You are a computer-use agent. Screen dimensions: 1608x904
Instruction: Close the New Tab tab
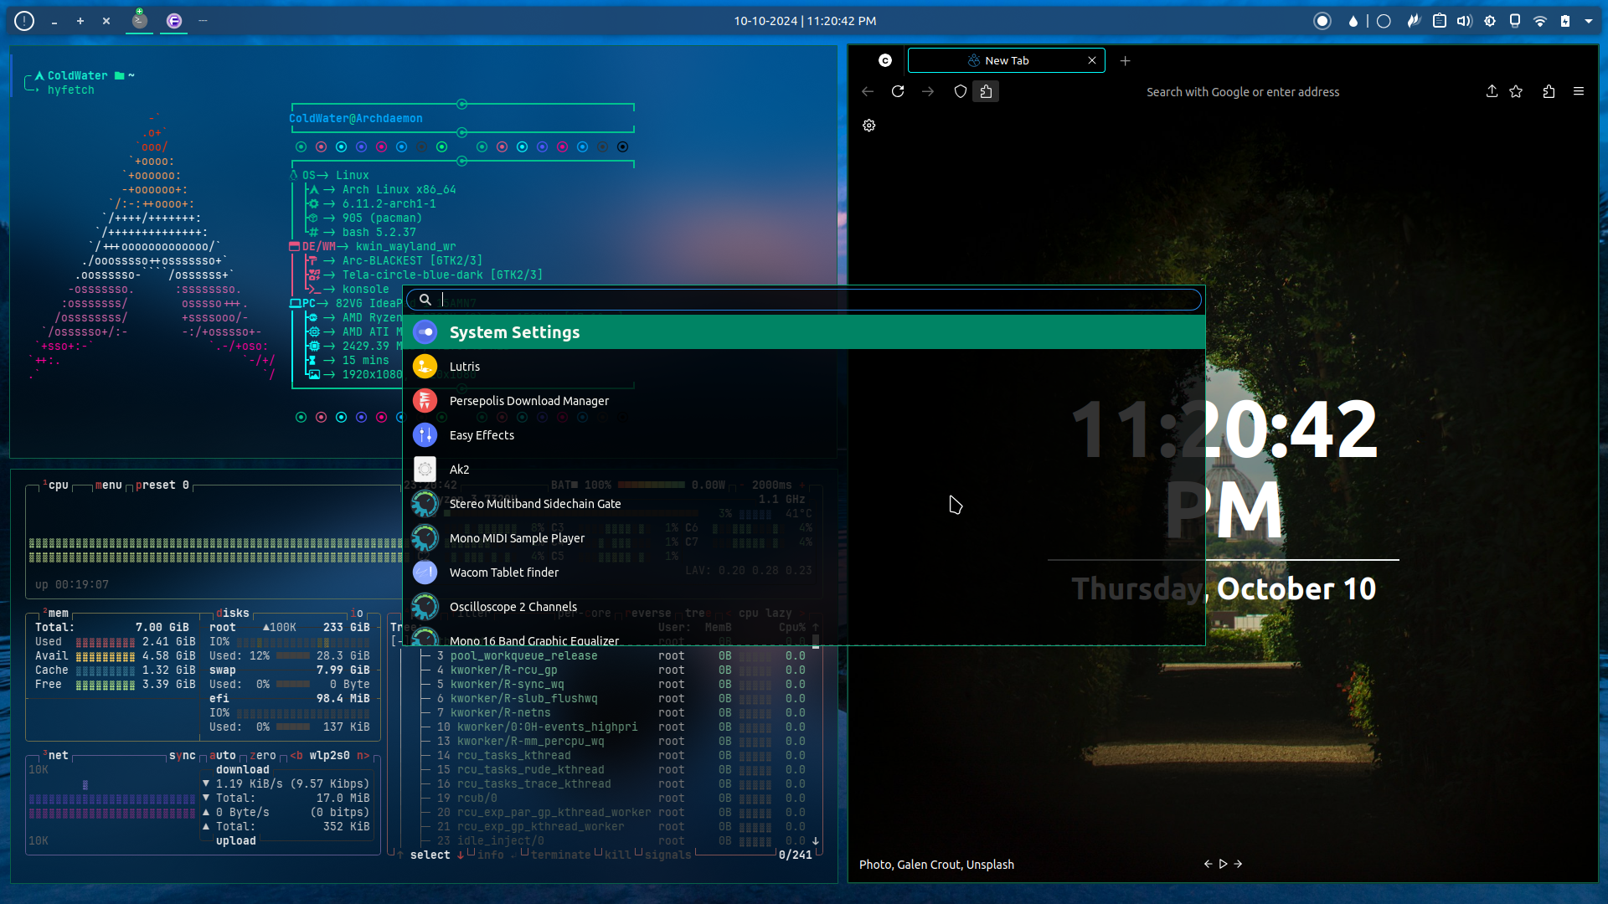click(1092, 60)
